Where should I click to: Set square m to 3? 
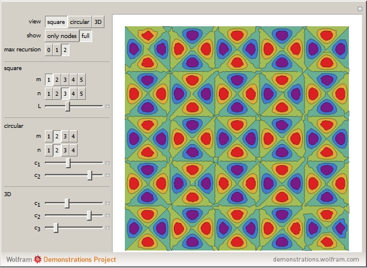[x=65, y=80]
